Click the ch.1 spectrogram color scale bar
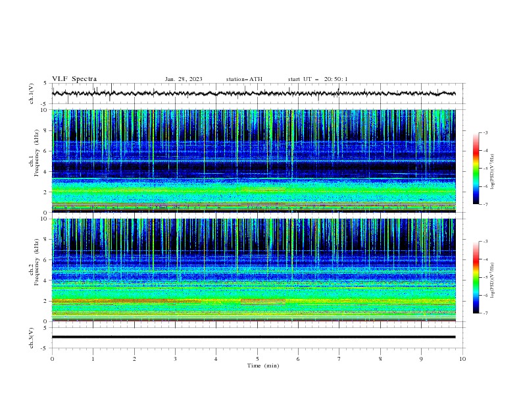521x403 pixels. pos(476,169)
